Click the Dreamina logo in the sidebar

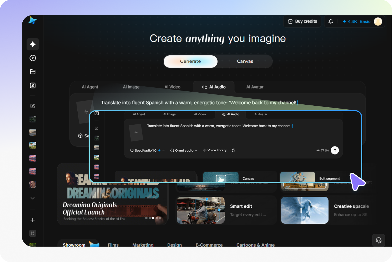point(33,20)
